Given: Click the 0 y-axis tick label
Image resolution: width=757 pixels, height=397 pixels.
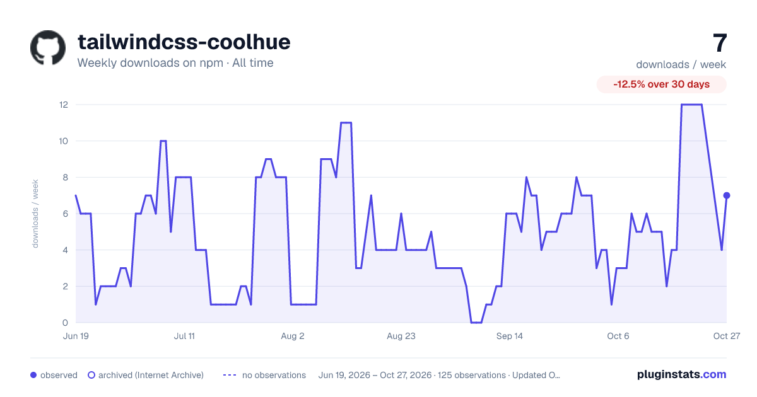Looking at the screenshot, I should [65, 323].
